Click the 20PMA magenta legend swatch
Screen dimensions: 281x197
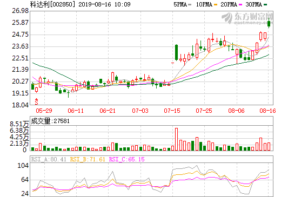tap(240, 5)
